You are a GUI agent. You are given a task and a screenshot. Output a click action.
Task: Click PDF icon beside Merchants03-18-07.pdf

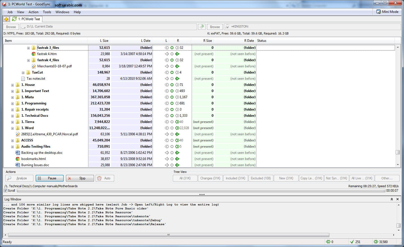[34, 66]
